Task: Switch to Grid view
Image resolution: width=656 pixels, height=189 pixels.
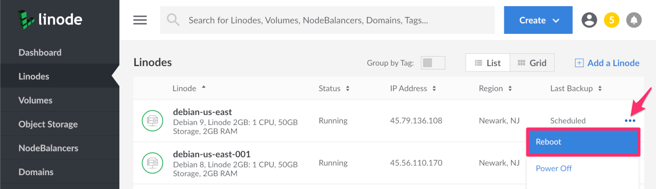Action: pos(532,63)
